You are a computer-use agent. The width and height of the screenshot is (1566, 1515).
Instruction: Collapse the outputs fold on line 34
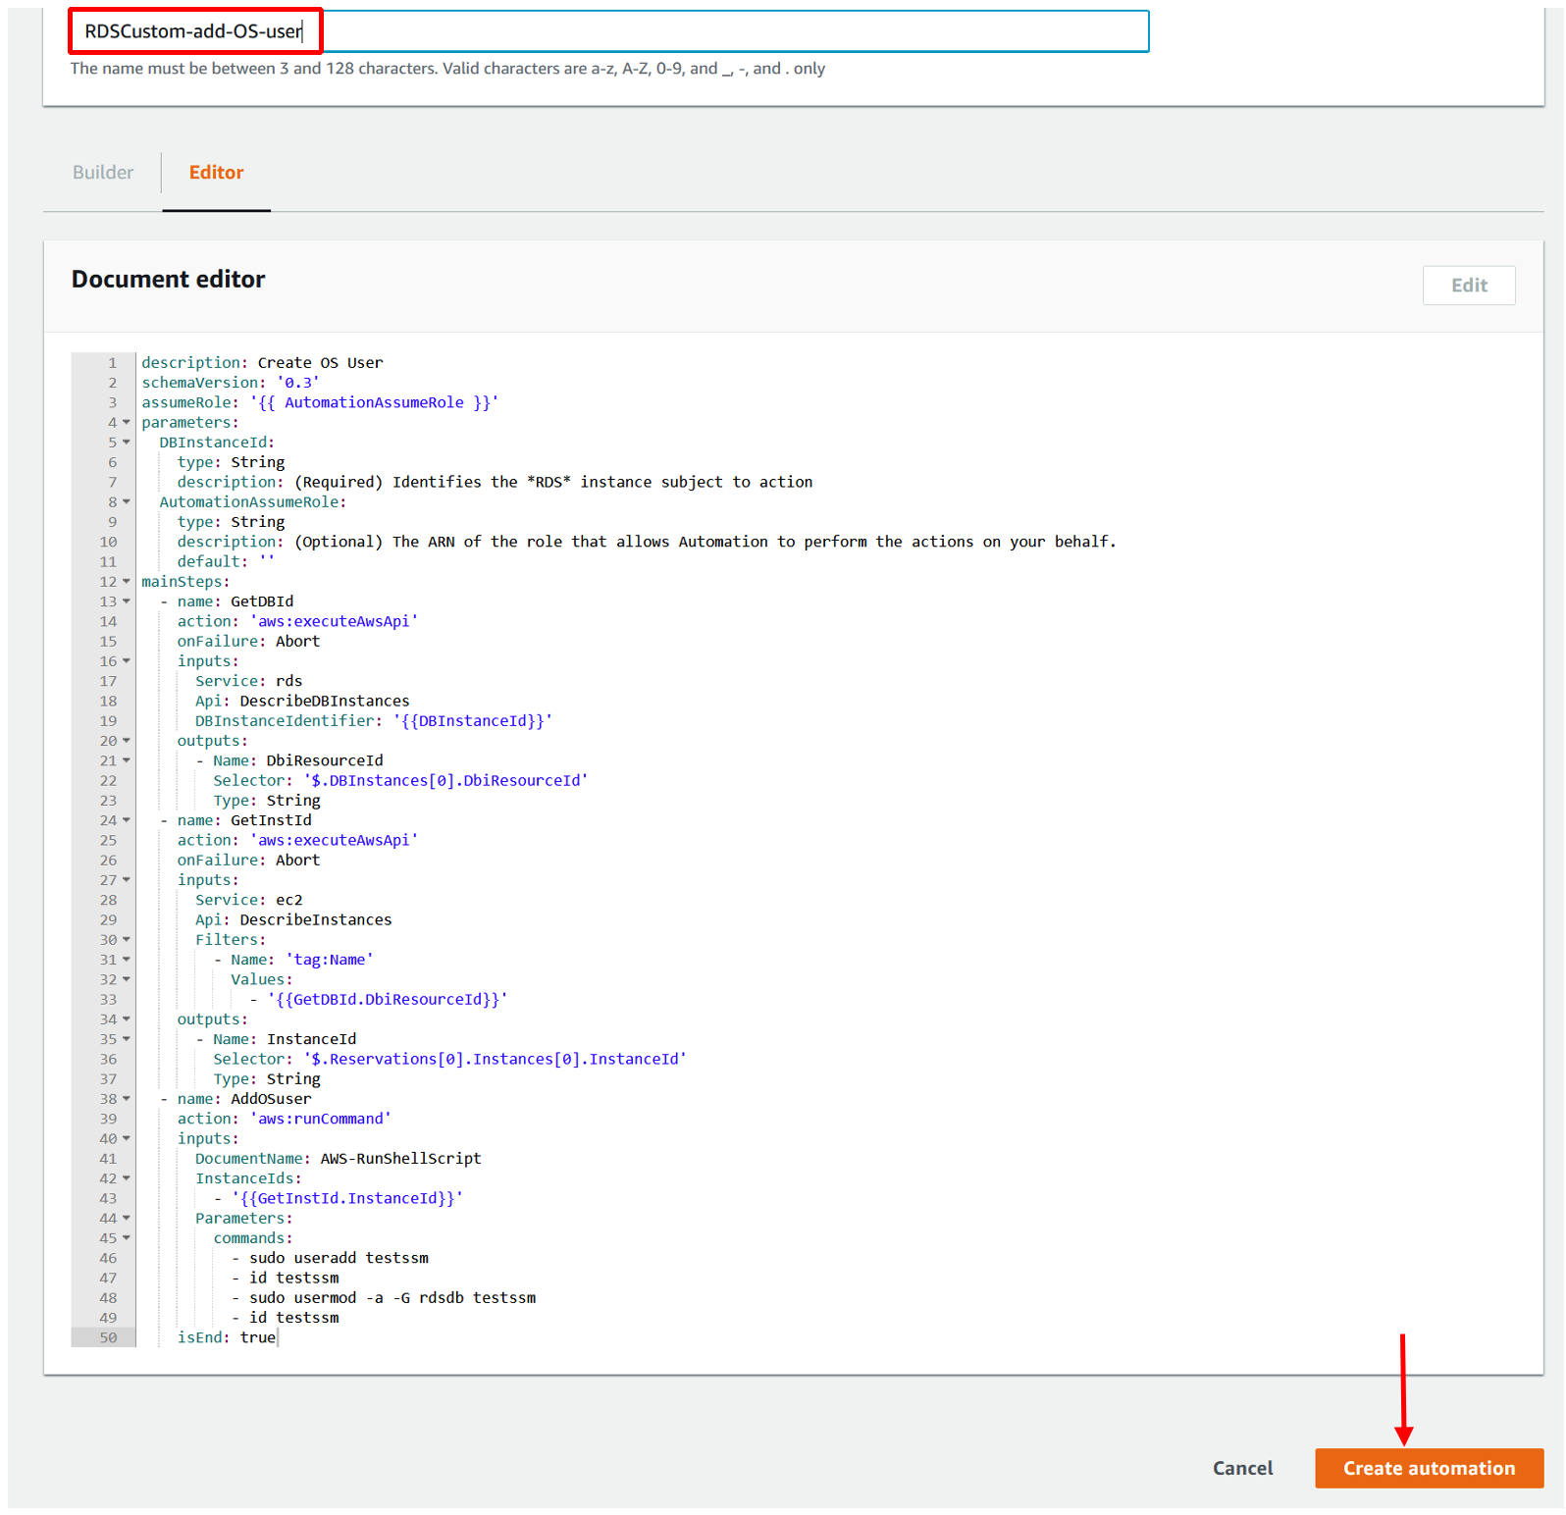[127, 1019]
